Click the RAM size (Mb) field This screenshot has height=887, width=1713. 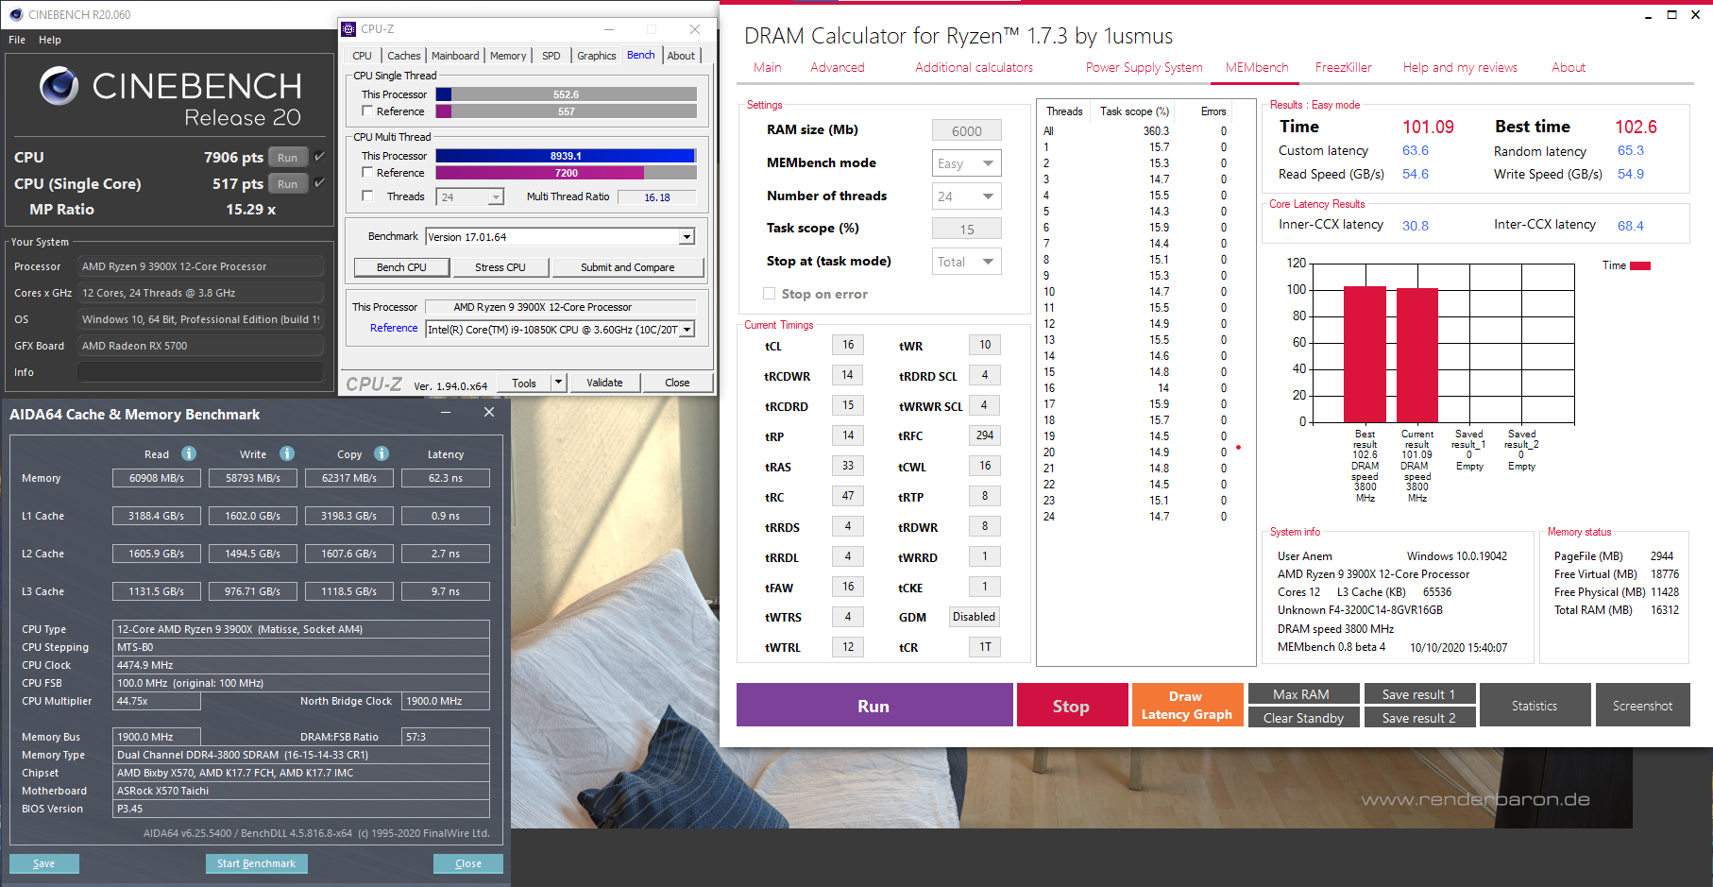967,131
